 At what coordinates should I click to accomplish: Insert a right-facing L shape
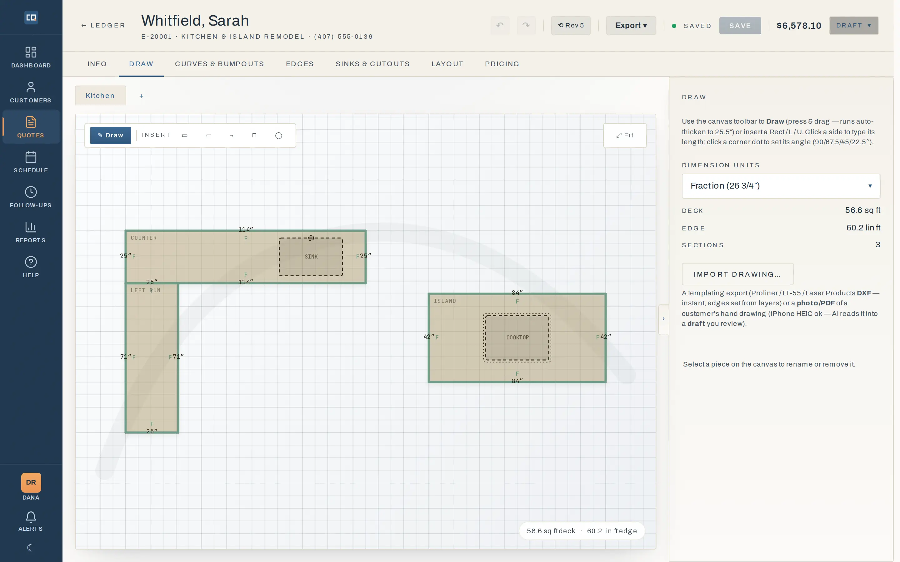(231, 136)
